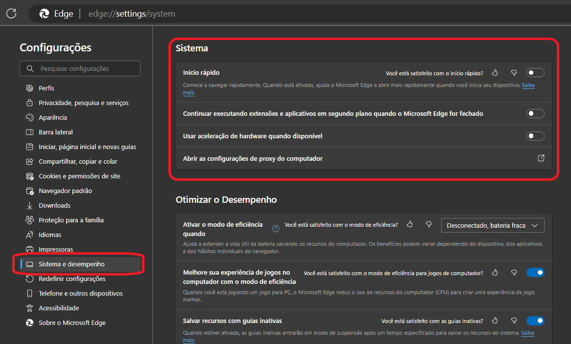Click the Navegador padrão icon

(29, 191)
